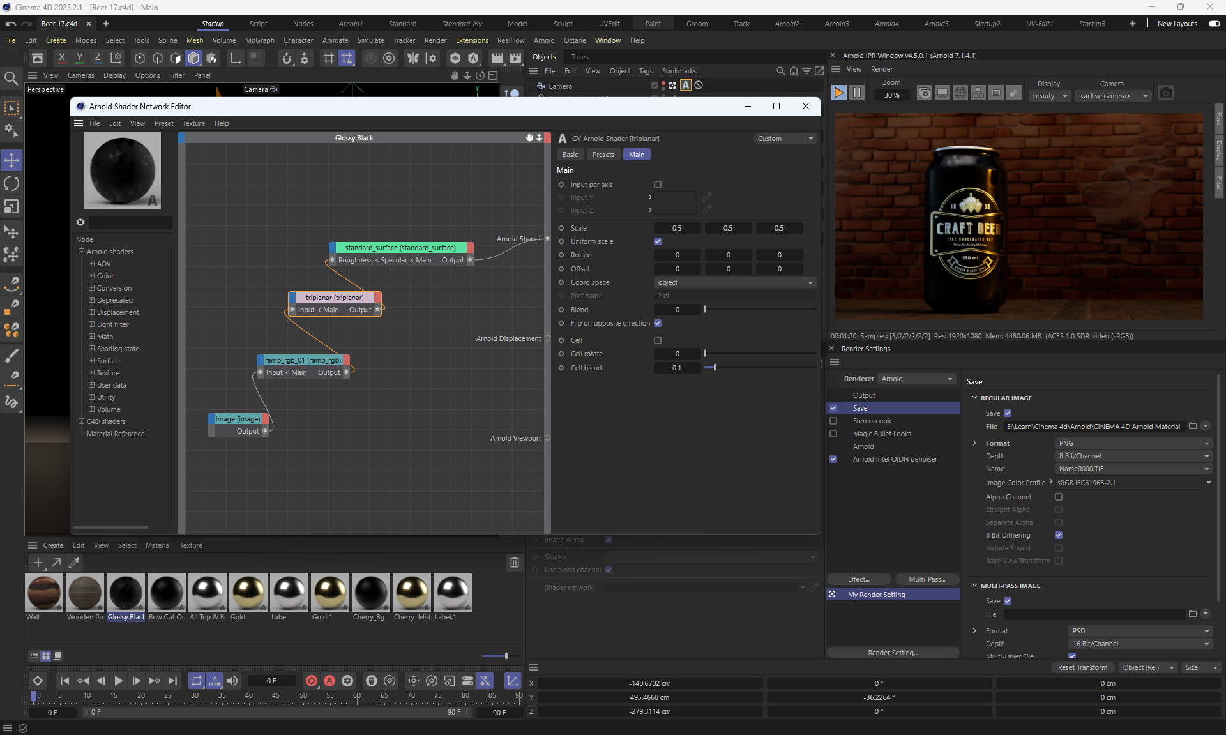Delete material using trash icon
This screenshot has height=735, width=1226.
(514, 563)
